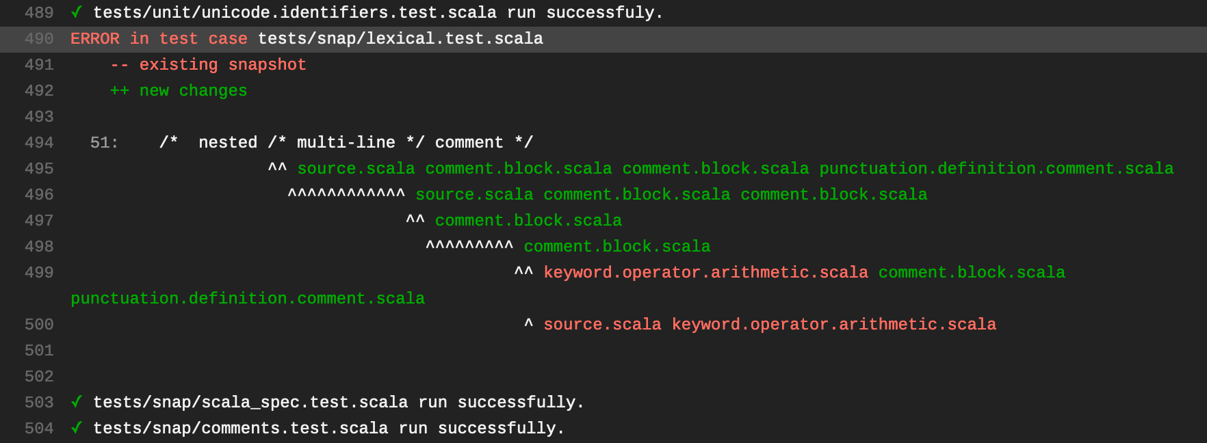Click 'comment.block.scala' scope on line 498
Screen dimensions: 1207x443
click(617, 247)
